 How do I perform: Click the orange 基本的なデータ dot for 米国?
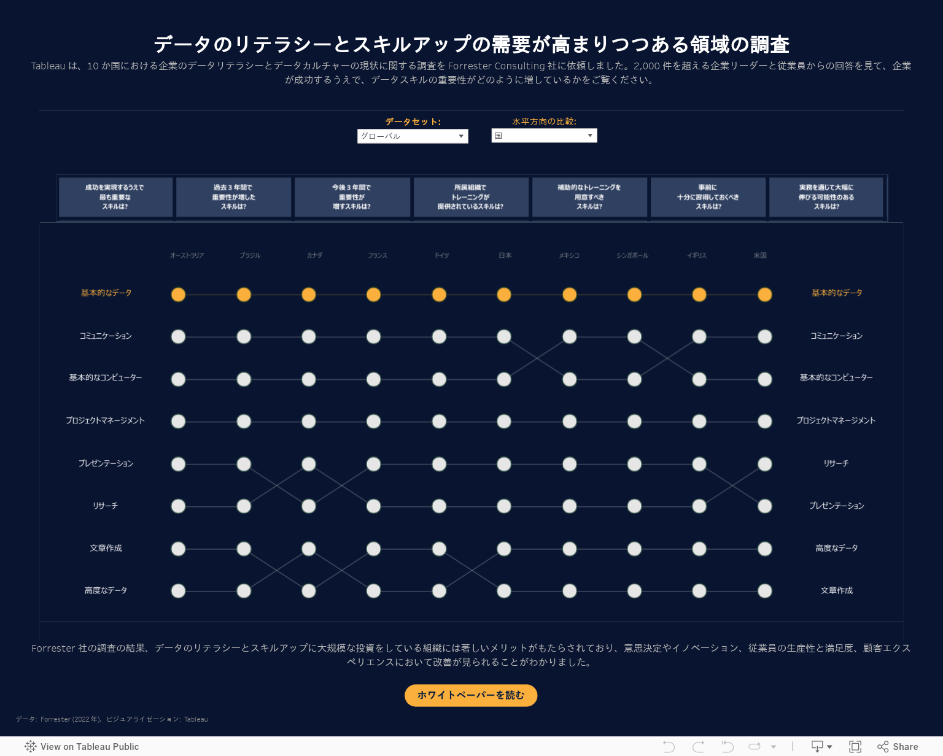(x=765, y=295)
